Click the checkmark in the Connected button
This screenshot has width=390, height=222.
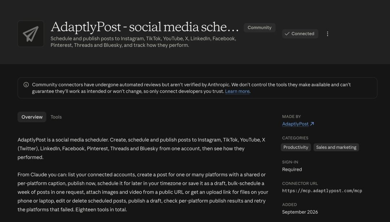[x=287, y=34]
